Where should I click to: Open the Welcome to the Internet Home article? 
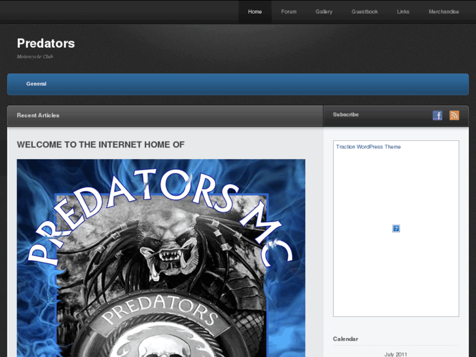(100, 145)
